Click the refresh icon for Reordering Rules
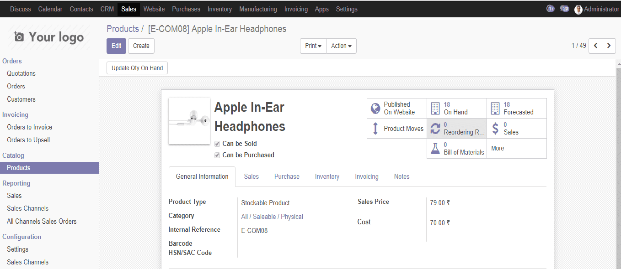The image size is (621, 269). click(435, 129)
